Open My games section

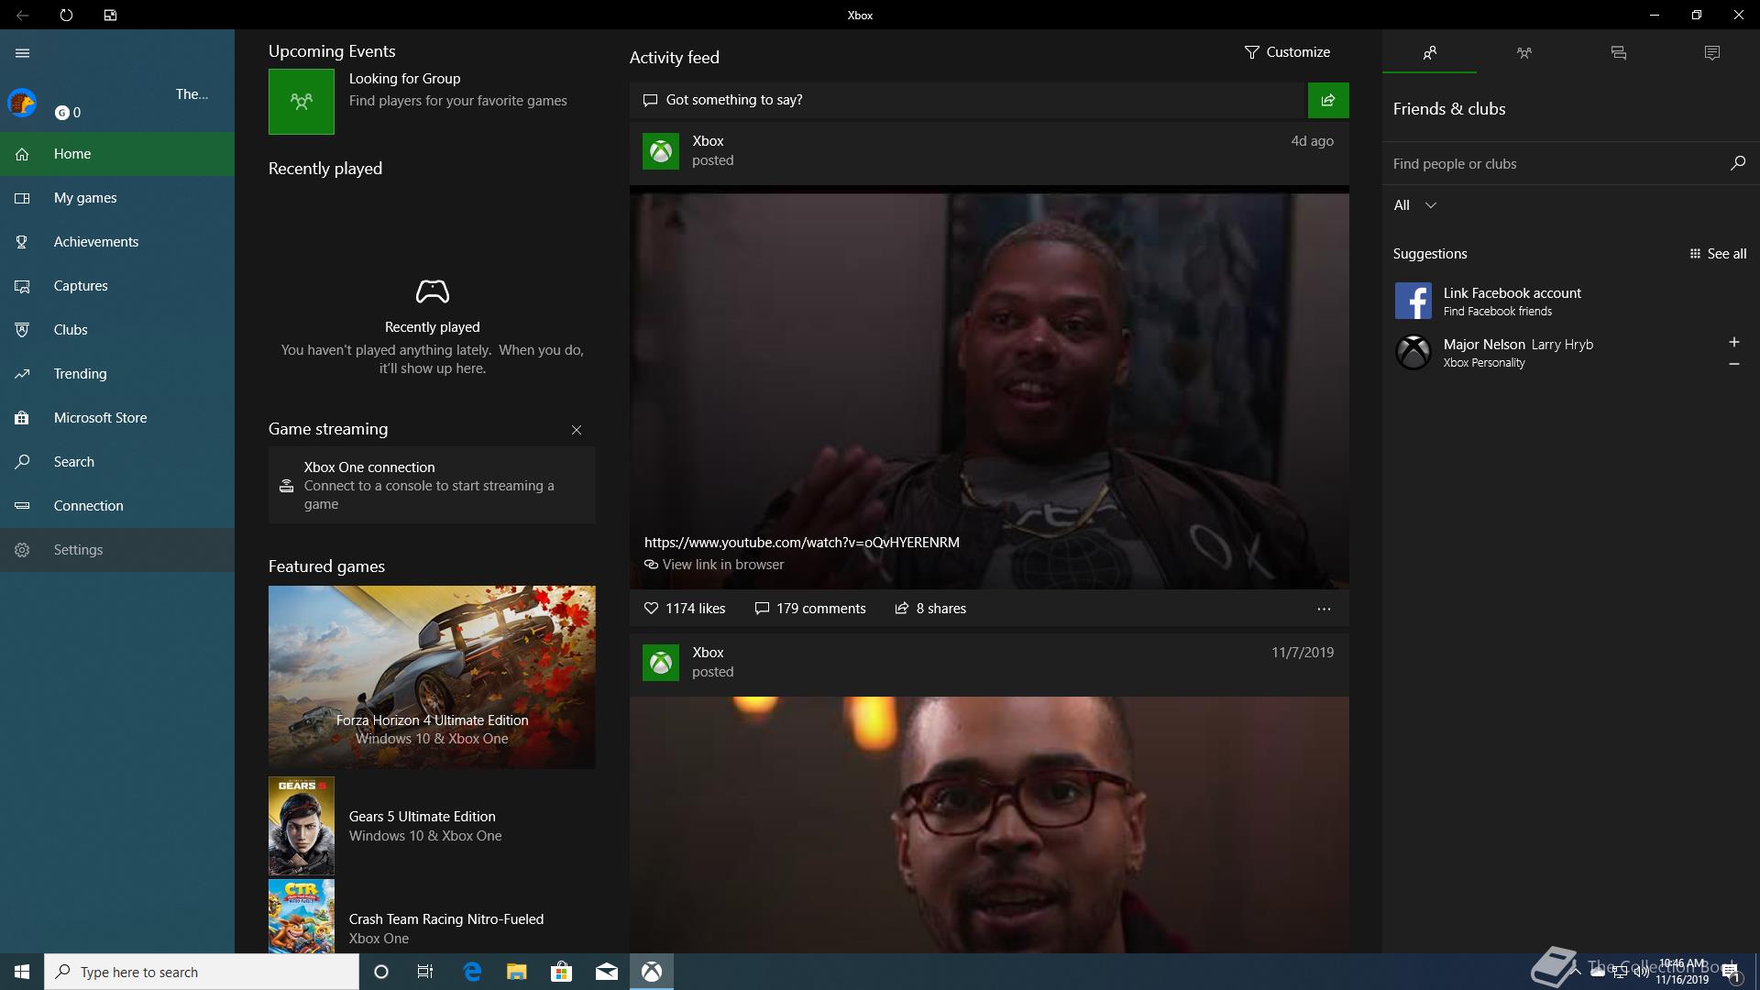tap(117, 198)
